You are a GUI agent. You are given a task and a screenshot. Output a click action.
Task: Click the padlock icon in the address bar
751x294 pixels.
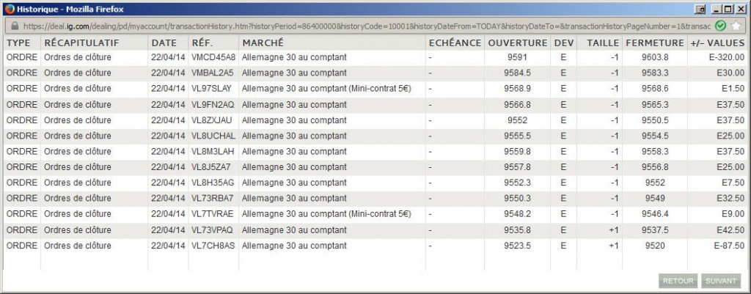[x=15, y=26]
